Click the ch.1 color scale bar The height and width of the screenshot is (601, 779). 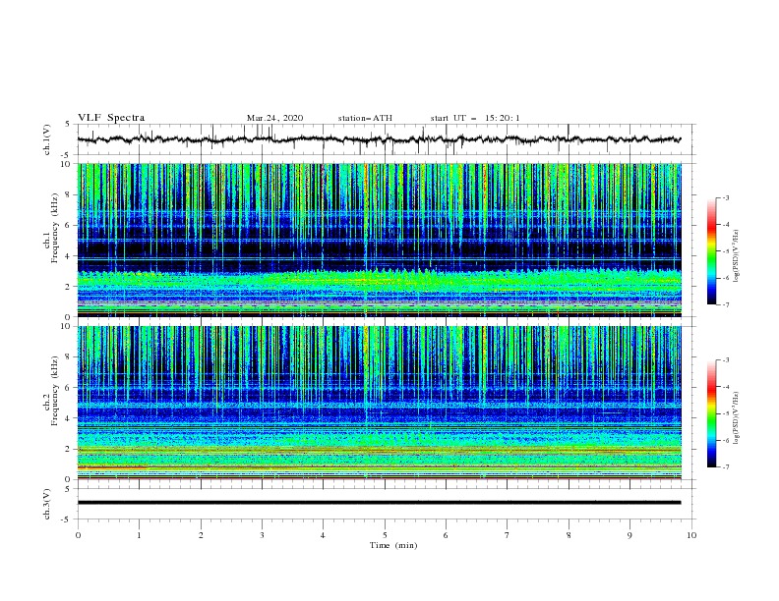(711, 251)
